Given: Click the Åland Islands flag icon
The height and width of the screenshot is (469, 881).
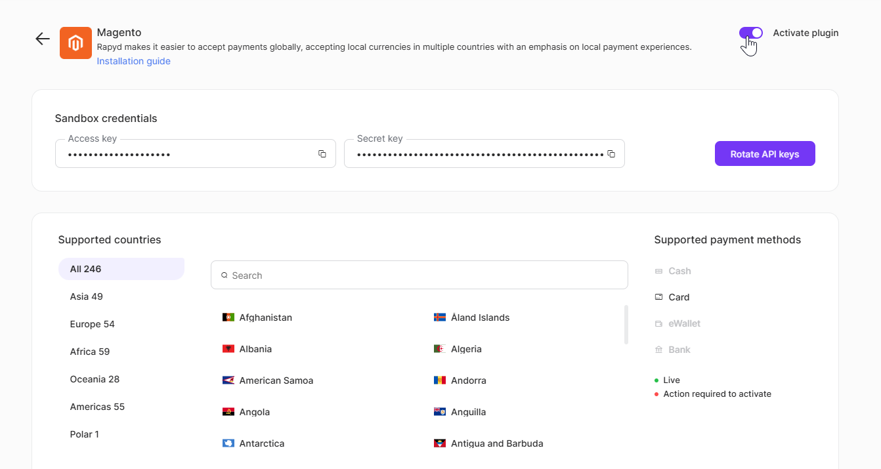Looking at the screenshot, I should [x=440, y=317].
